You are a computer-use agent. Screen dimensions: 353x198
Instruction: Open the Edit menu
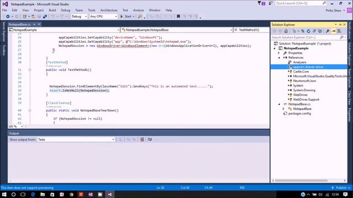pyautogui.click(x=14, y=10)
